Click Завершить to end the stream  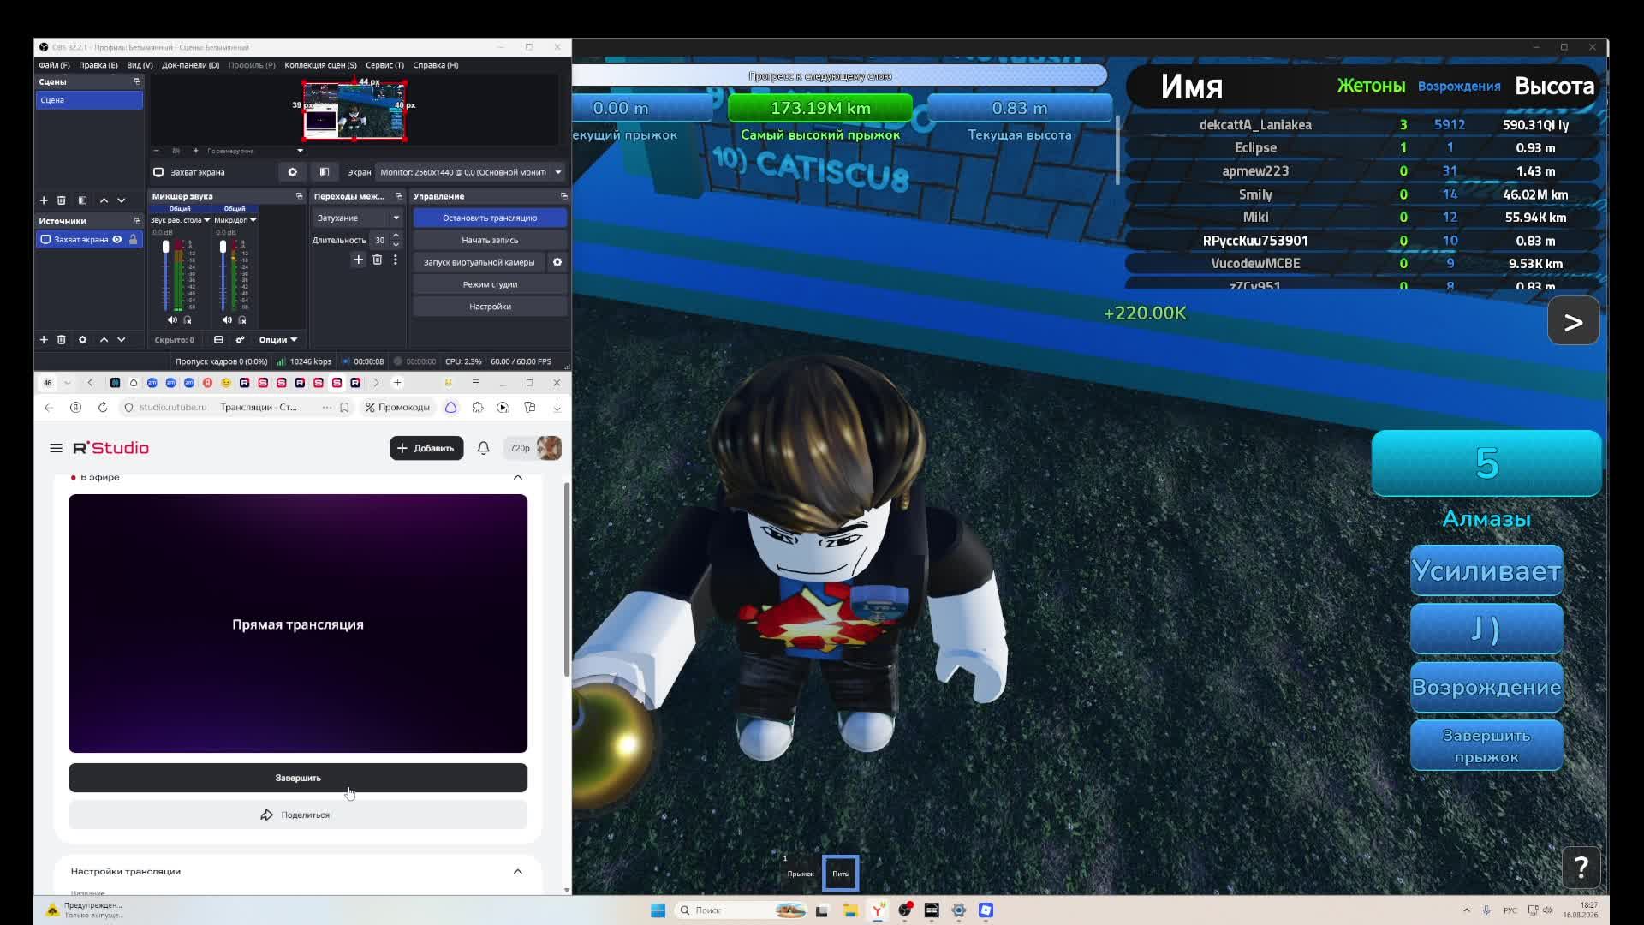[x=298, y=779]
